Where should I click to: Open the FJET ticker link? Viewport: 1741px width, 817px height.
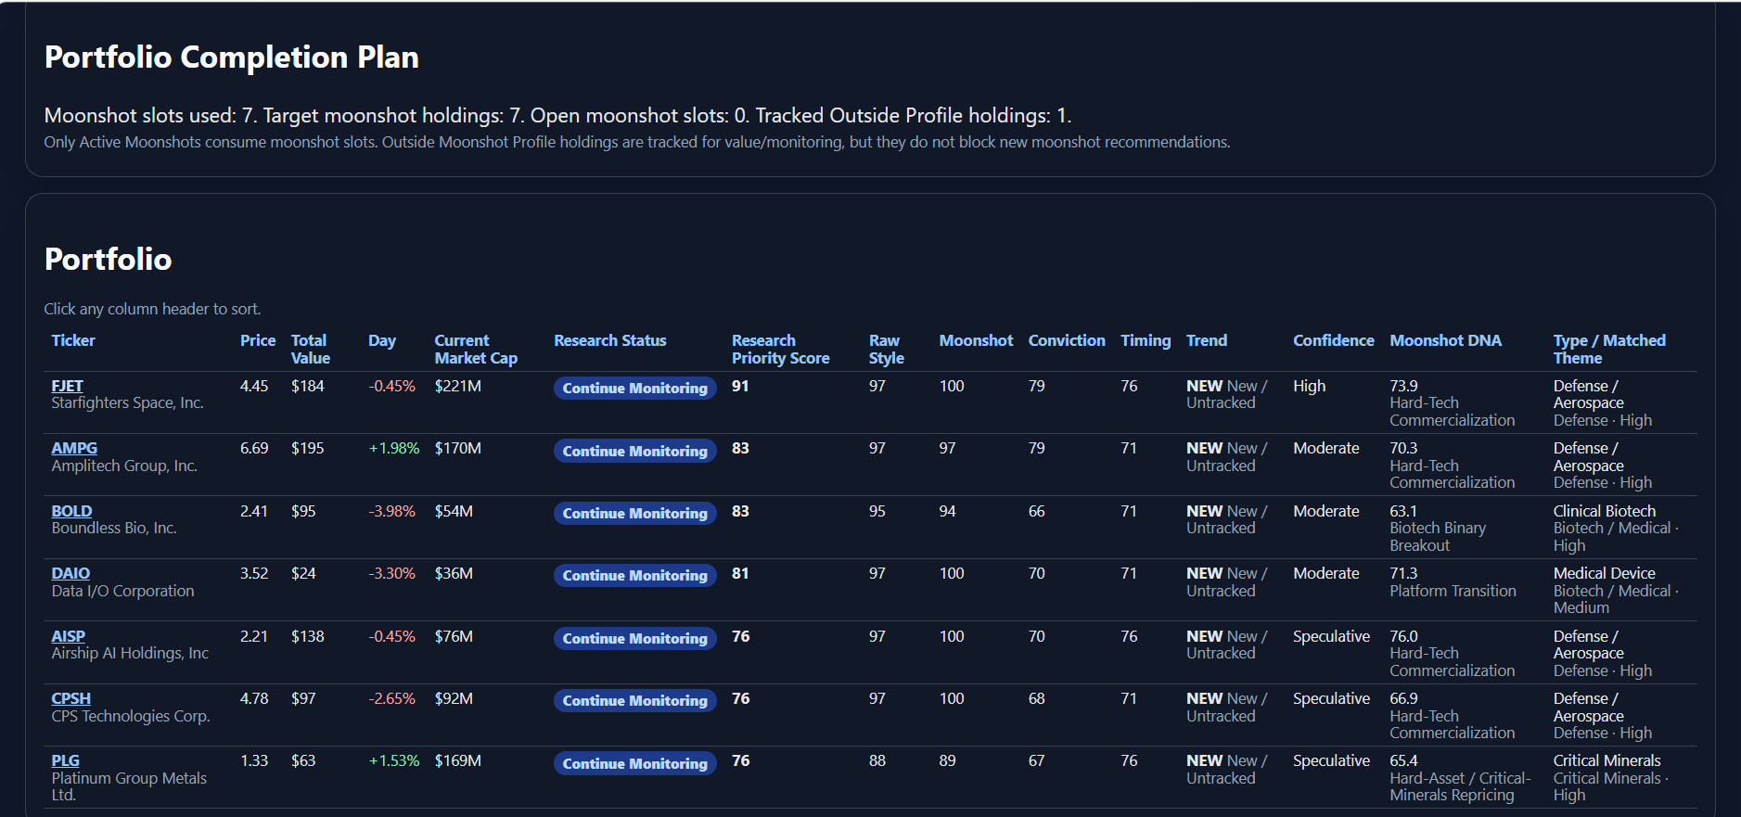click(x=67, y=386)
